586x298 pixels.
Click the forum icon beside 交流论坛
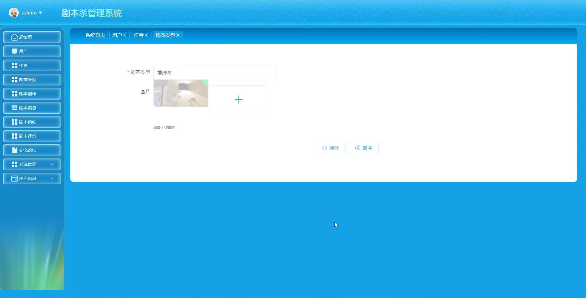[x=14, y=150]
